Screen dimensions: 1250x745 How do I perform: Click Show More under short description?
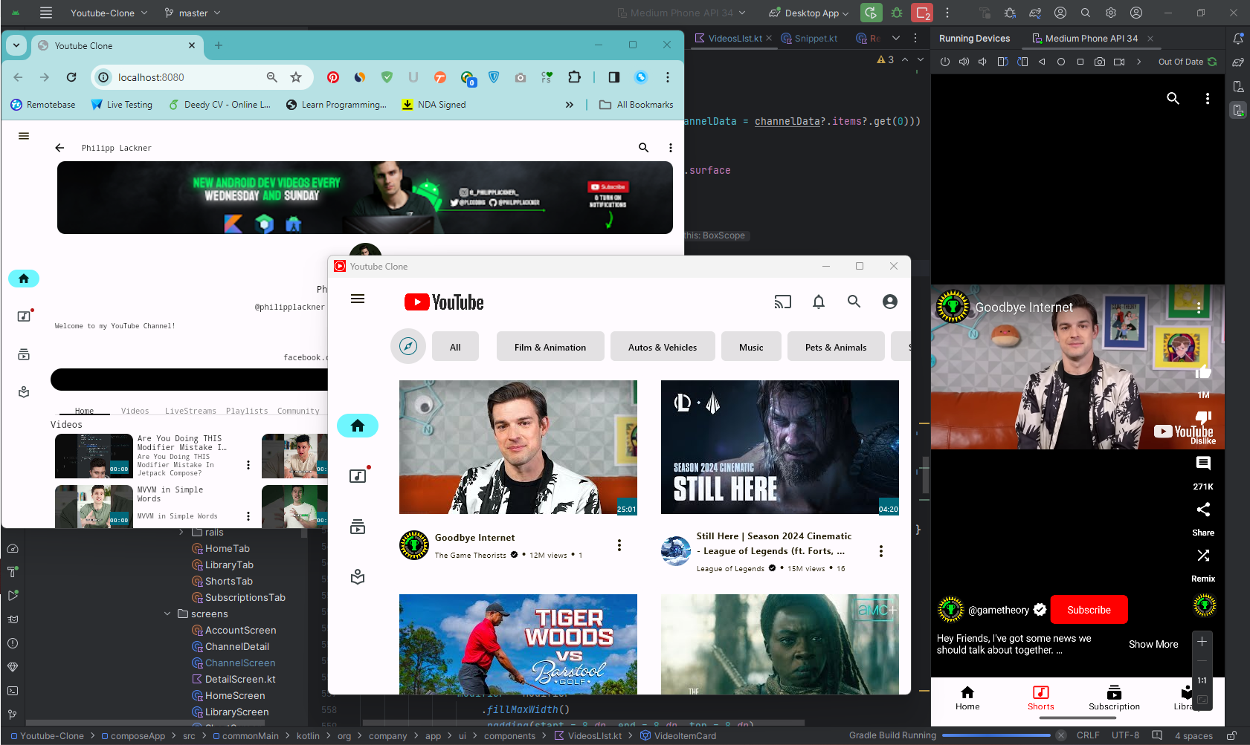click(1153, 644)
